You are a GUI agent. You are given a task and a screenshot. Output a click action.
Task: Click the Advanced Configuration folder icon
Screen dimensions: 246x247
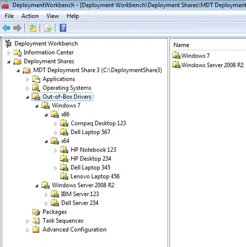click(x=36, y=230)
